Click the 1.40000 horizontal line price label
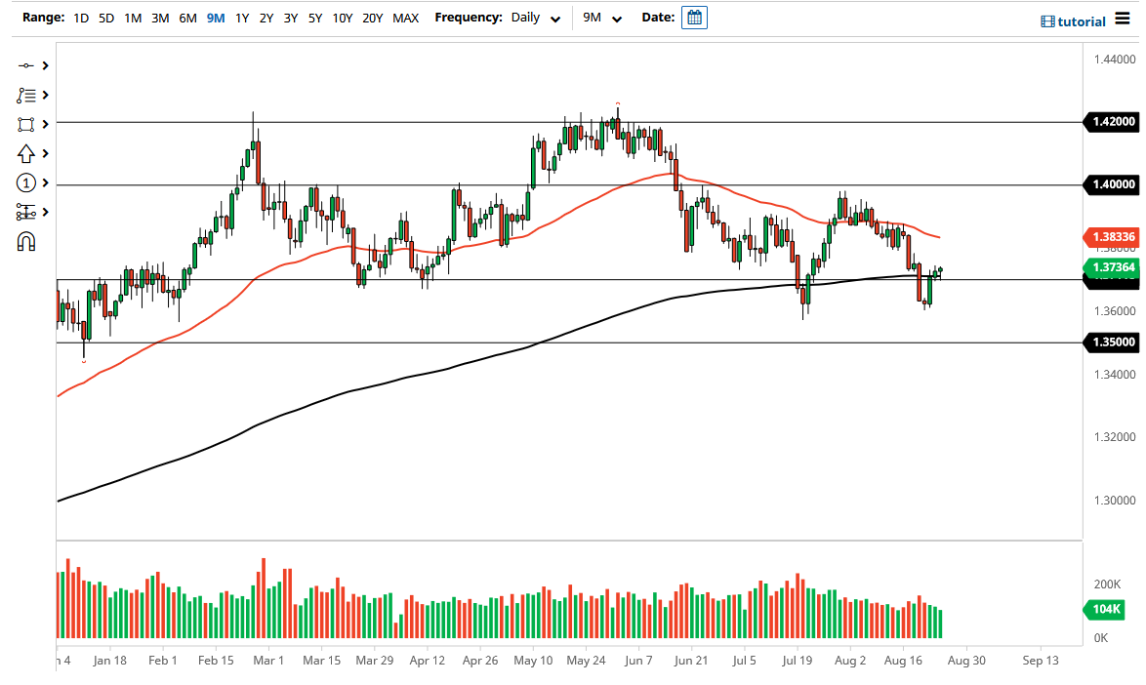Image resolution: width=1146 pixels, height=685 pixels. pyautogui.click(x=1111, y=184)
